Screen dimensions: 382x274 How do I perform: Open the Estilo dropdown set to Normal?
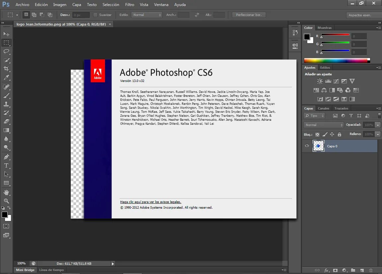(x=146, y=15)
